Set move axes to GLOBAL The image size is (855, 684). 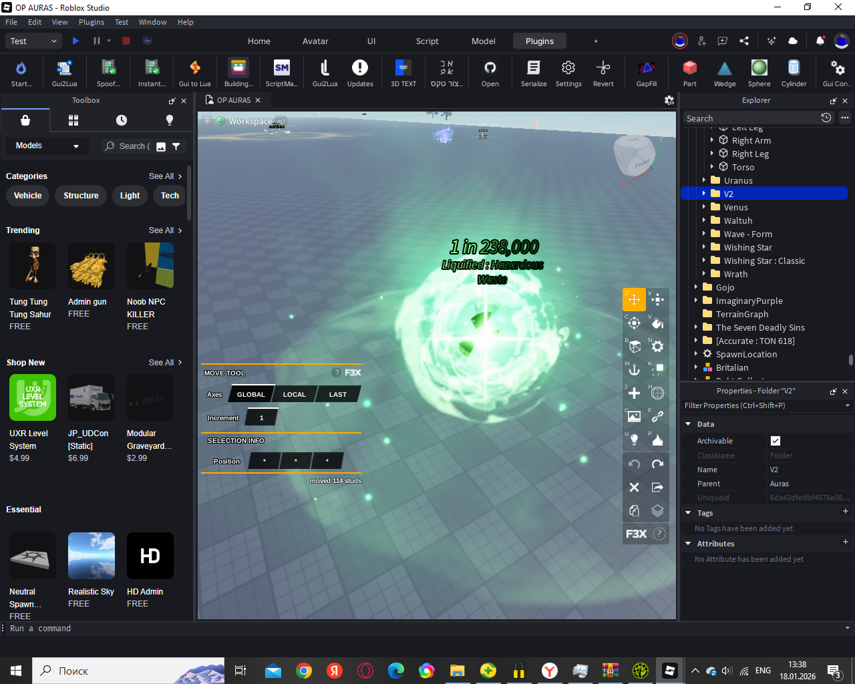[251, 394]
